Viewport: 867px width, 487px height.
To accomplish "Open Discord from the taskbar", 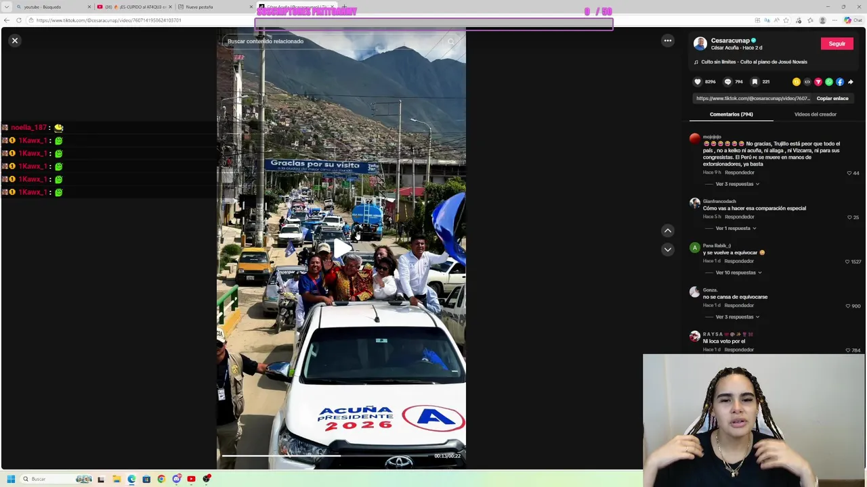I will (176, 479).
